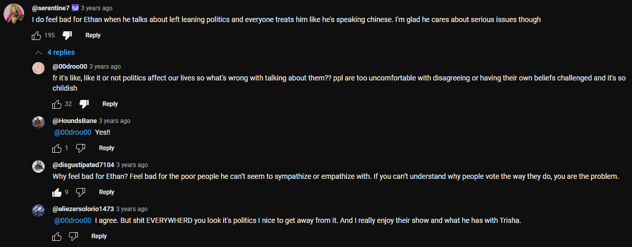Reply to @00droo00's comment
Screen dimensions: 632x247
(x=110, y=104)
